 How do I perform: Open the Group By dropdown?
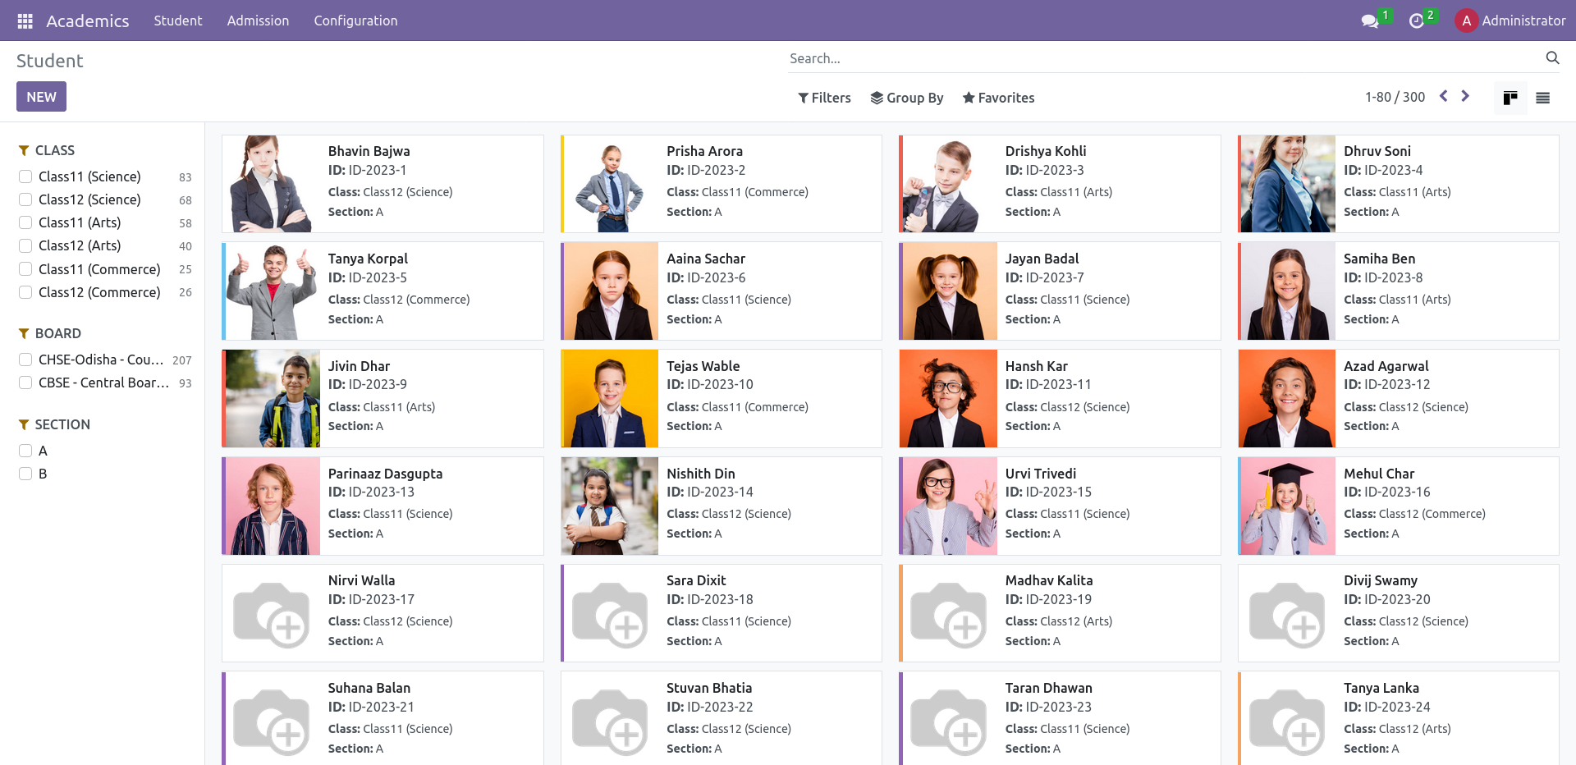coord(906,98)
